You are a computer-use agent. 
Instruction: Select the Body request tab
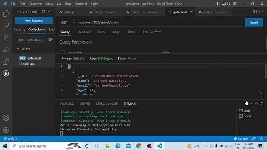pyautogui.click(x=116, y=32)
